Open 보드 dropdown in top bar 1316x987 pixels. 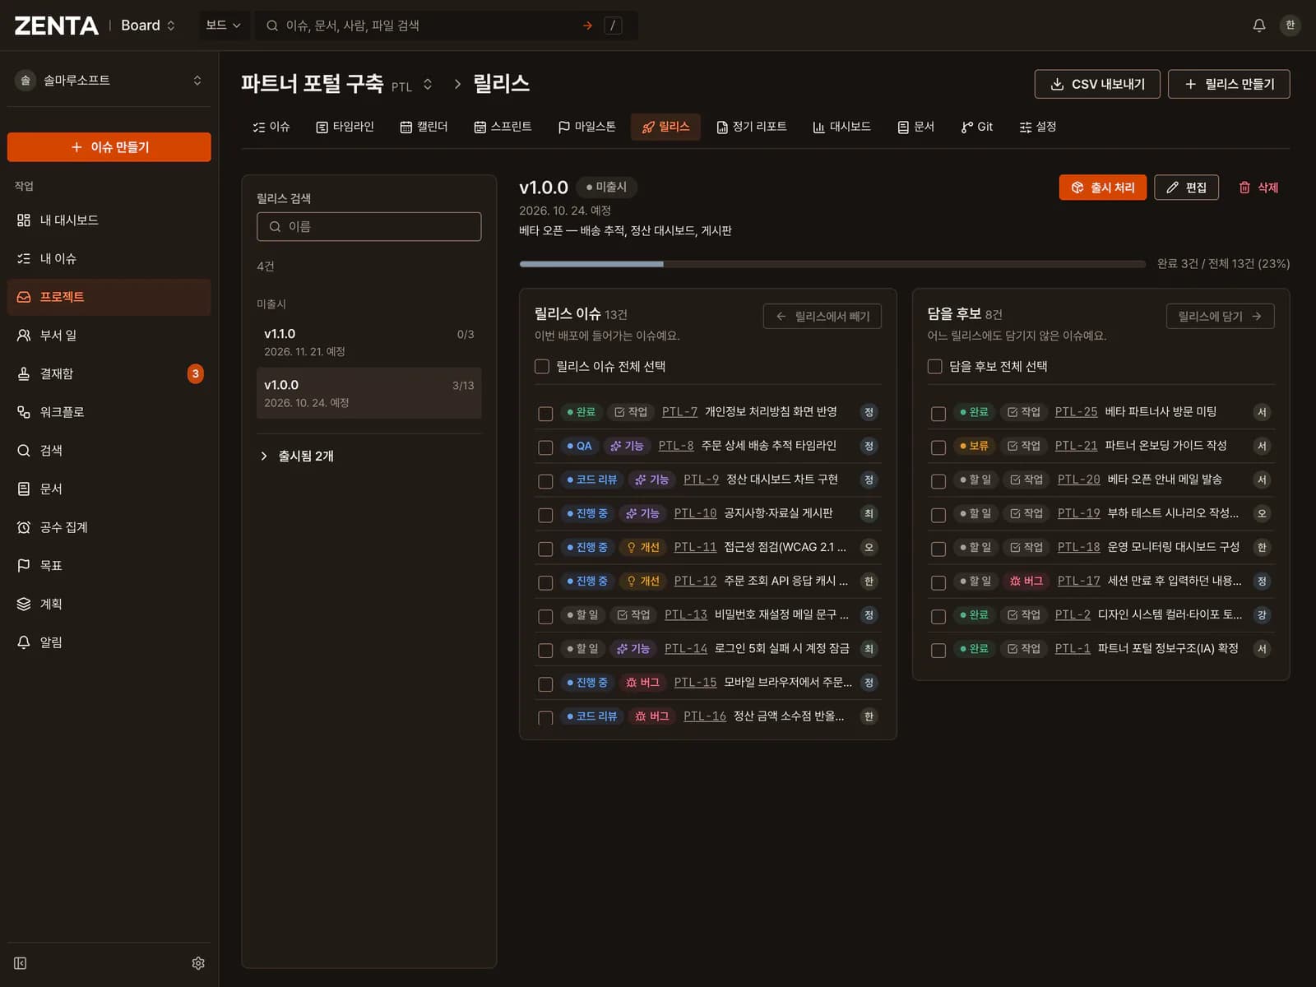click(223, 25)
